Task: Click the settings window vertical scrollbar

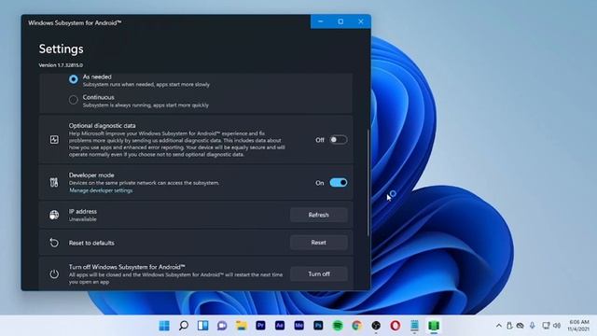Action: coord(368,183)
